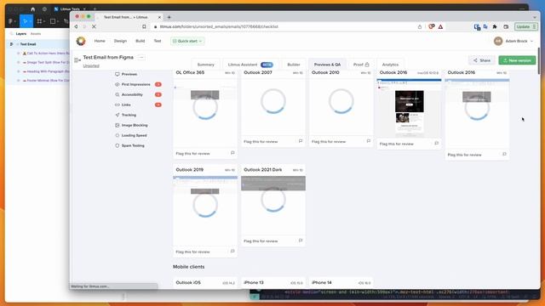Select the Frame tool in Figma toolbar
Screen dimensions: 545x306
pyautogui.click(x=40, y=21)
